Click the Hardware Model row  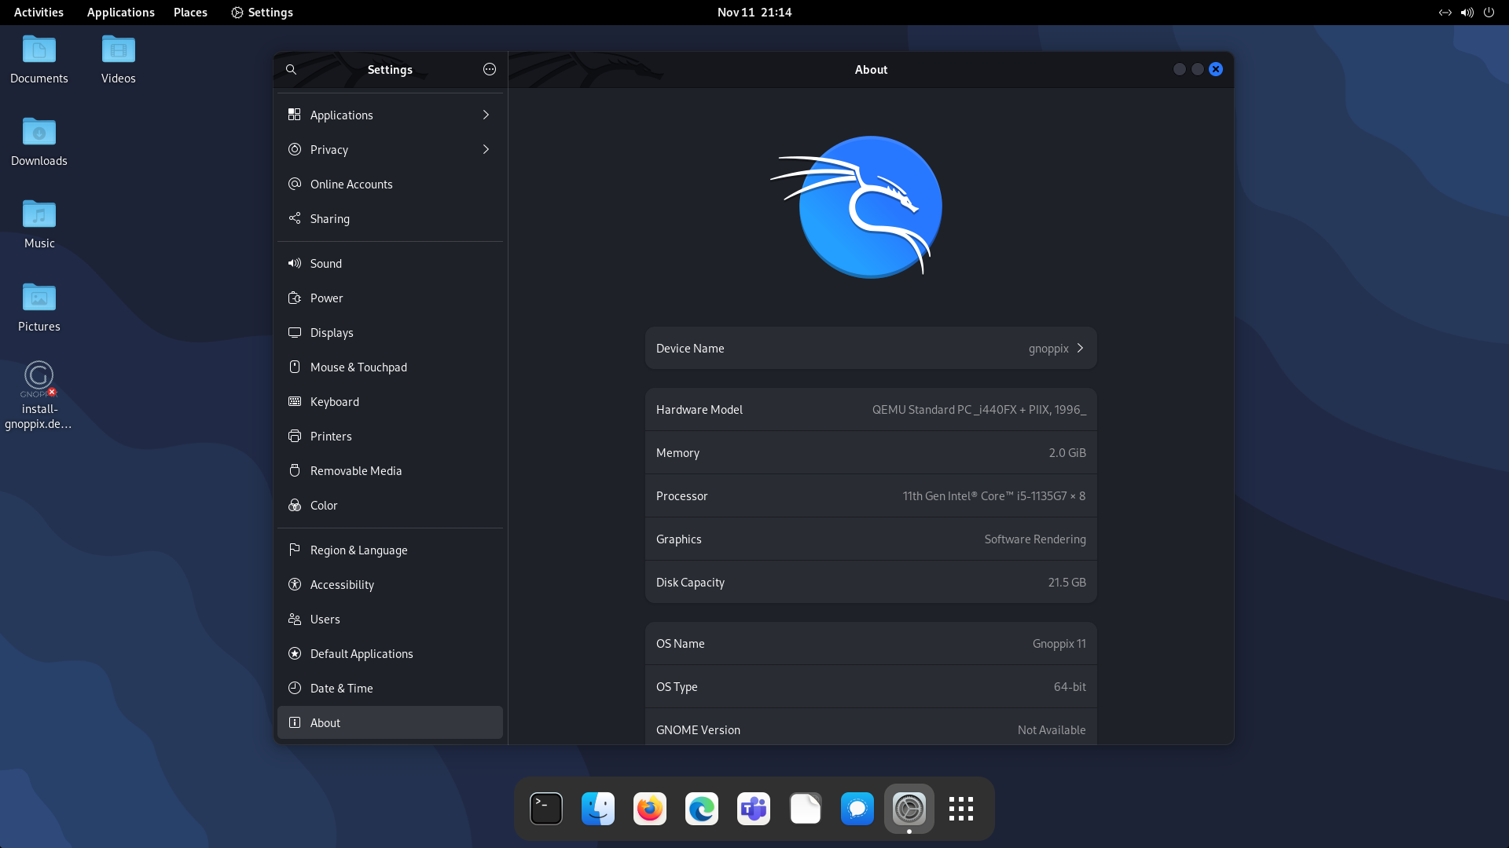[871, 409]
